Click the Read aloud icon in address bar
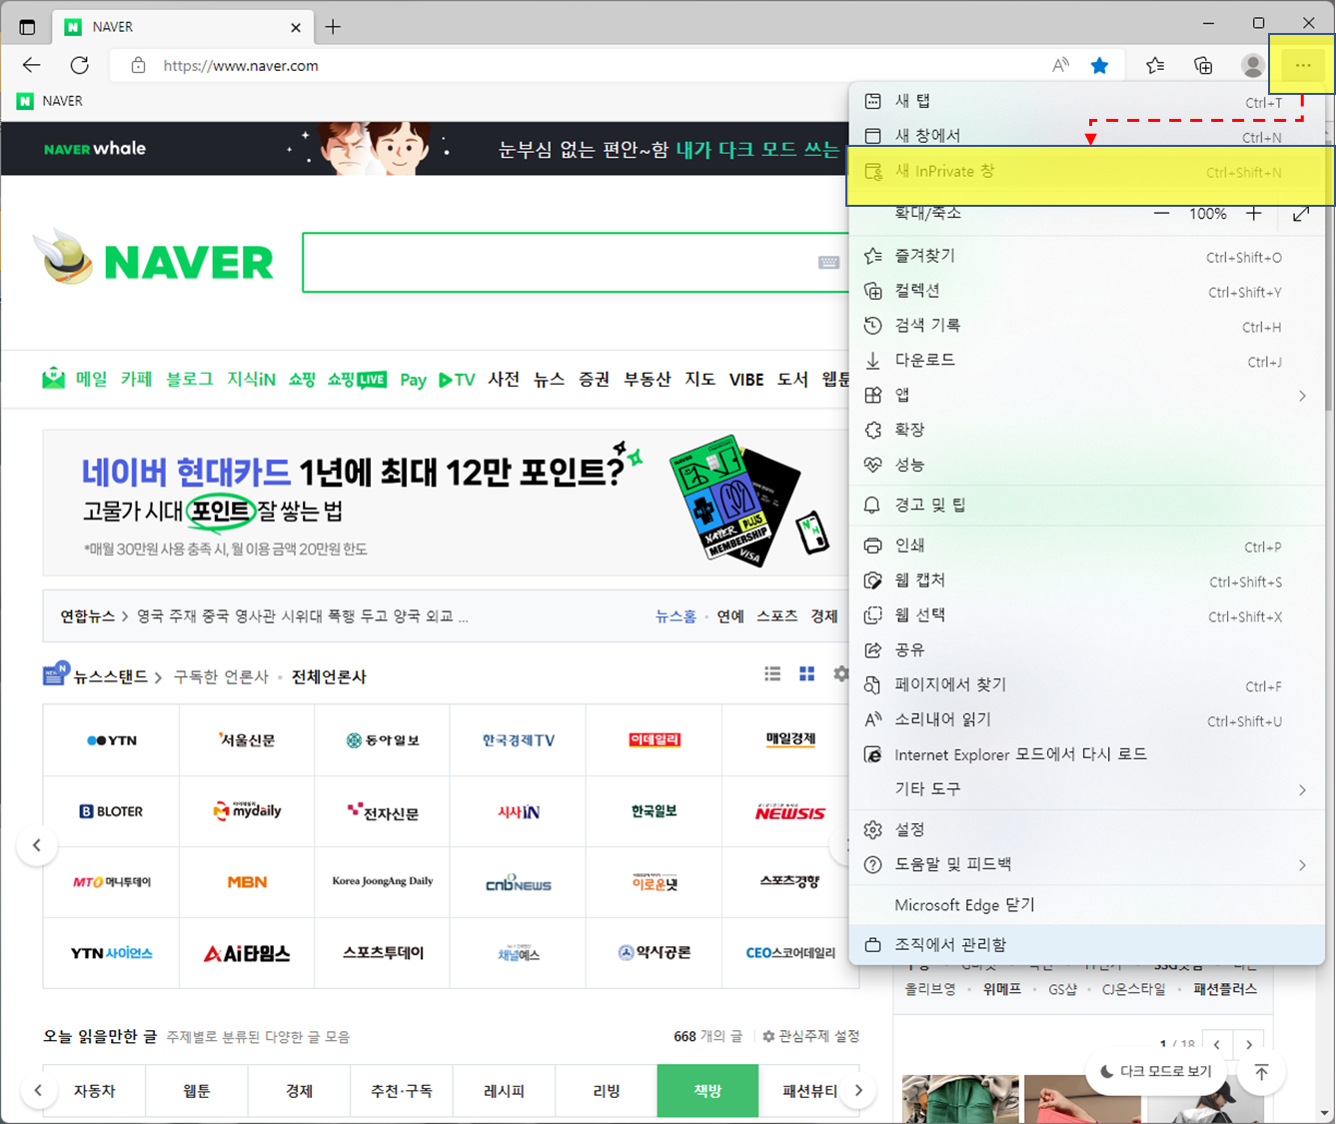1336x1124 pixels. 1061,65
